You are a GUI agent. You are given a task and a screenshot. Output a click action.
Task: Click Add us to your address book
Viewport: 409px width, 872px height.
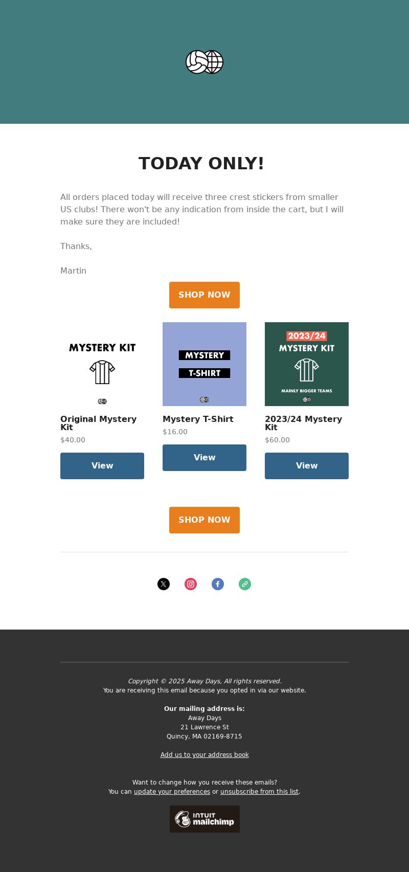pyautogui.click(x=204, y=755)
